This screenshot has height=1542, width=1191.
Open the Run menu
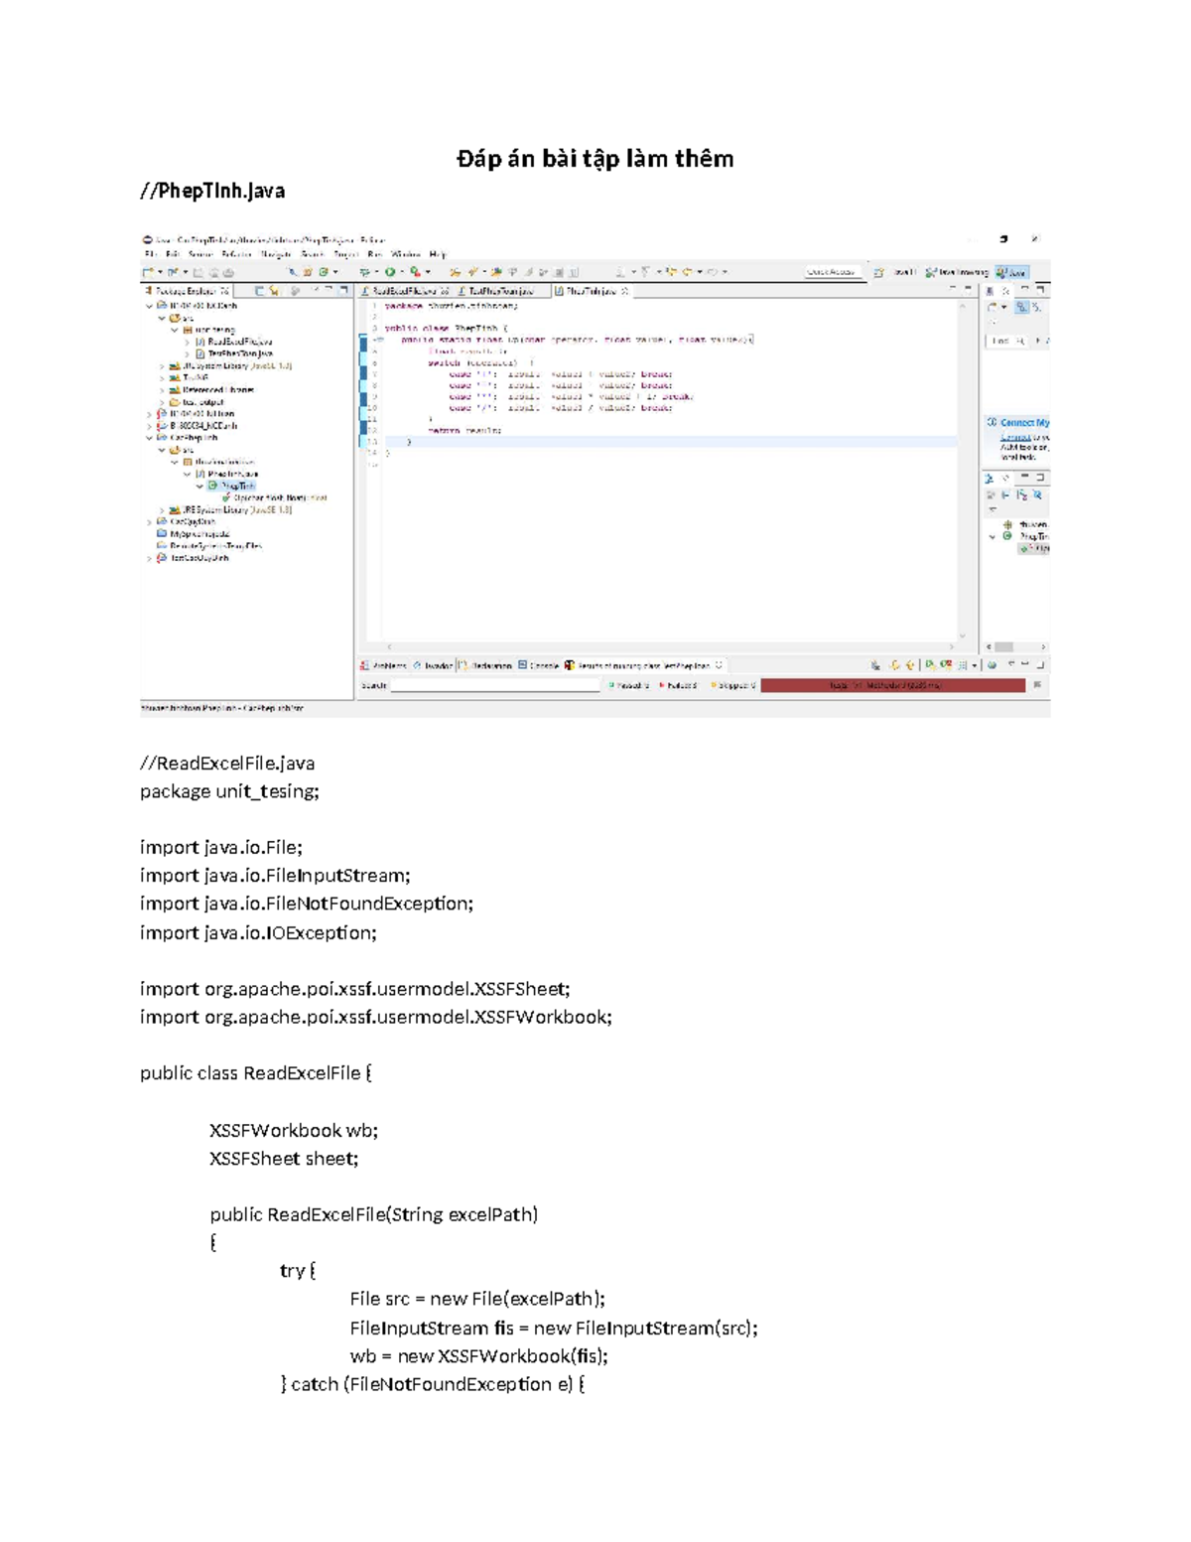[373, 255]
